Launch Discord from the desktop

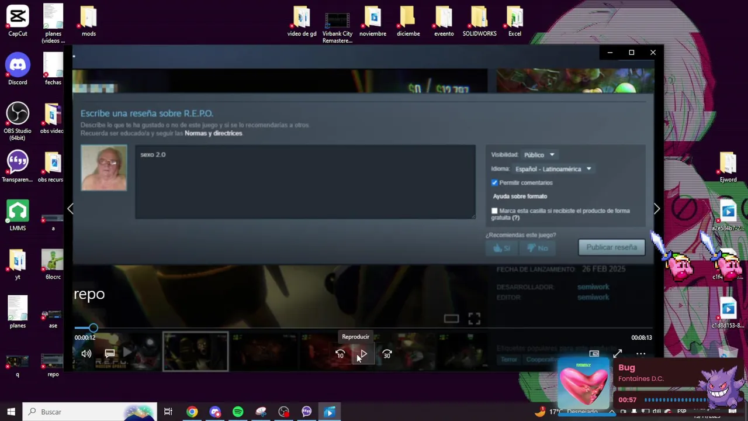[18, 70]
